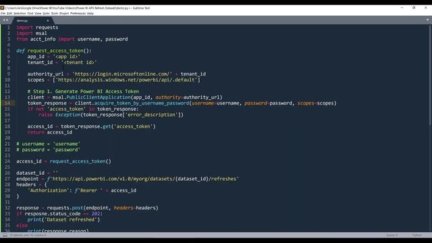Minimize the Sublime Text window
The image size is (432, 243).
(402, 8)
